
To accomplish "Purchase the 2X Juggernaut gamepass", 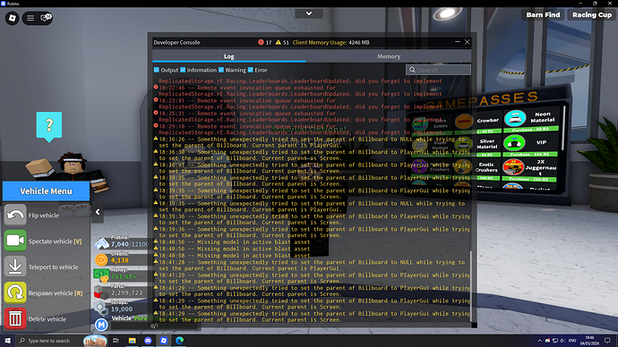I will pyautogui.click(x=528, y=179).
